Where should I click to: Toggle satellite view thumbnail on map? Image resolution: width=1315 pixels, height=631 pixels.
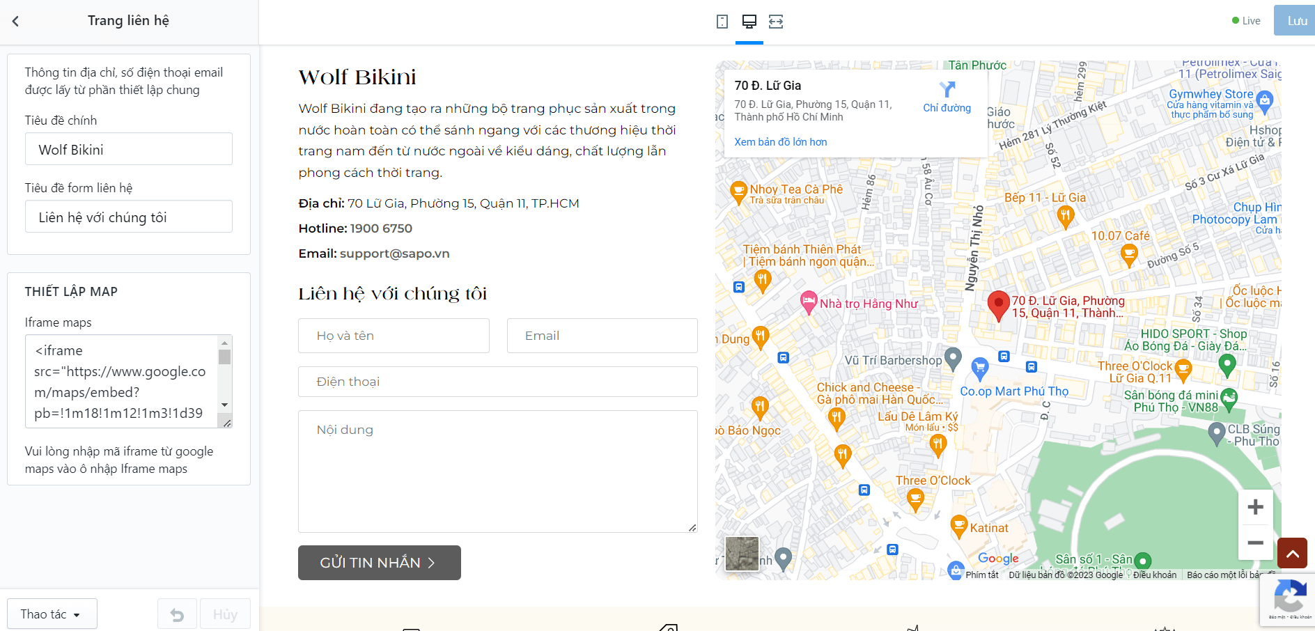(x=742, y=554)
